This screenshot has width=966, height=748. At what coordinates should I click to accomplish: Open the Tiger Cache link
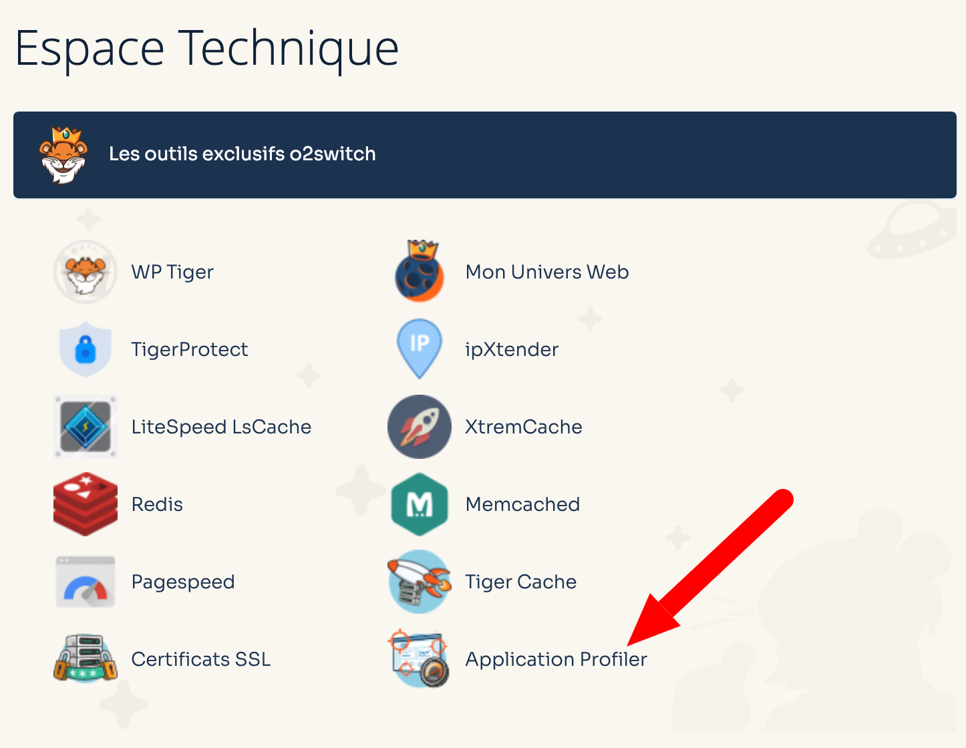coord(521,582)
